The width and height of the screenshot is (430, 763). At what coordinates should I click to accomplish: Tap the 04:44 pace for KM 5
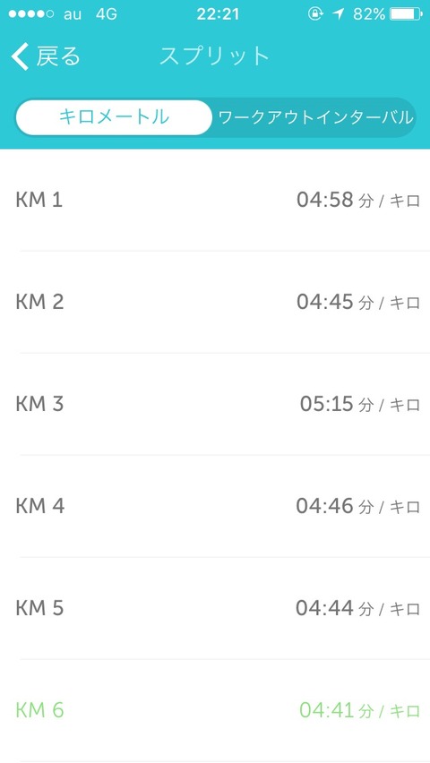click(x=324, y=608)
